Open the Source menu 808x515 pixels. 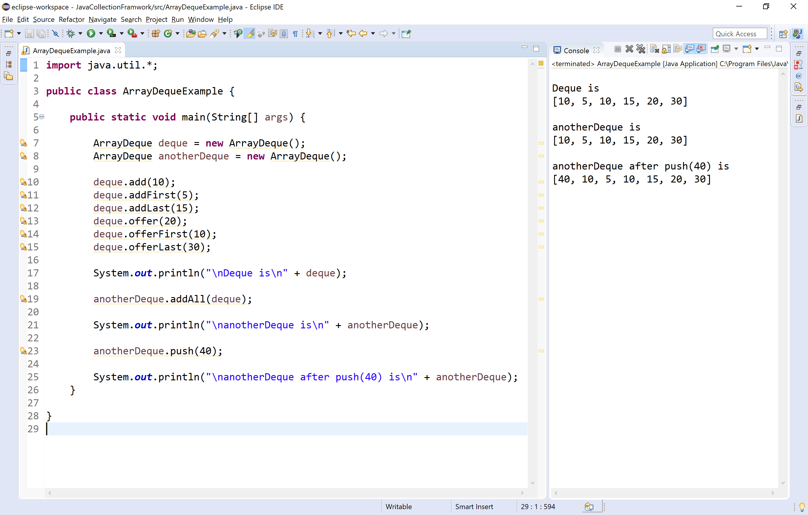pos(44,19)
